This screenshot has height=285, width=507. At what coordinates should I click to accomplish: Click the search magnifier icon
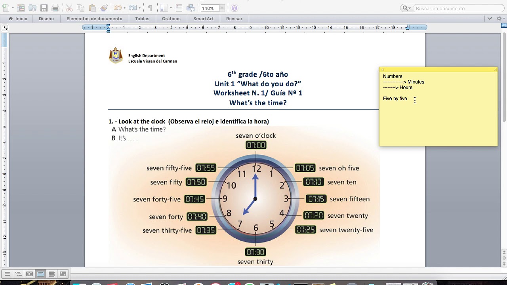point(406,8)
